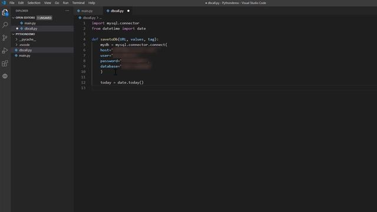
Task: Switch to the dbcall.py editor tab
Action: pos(118,11)
